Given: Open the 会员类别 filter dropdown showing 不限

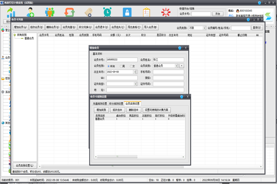Looking at the screenshot, I should click(x=204, y=28).
